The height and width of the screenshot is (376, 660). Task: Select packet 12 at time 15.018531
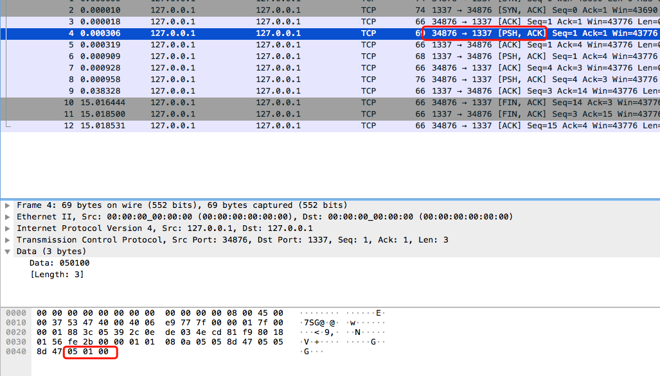point(330,126)
